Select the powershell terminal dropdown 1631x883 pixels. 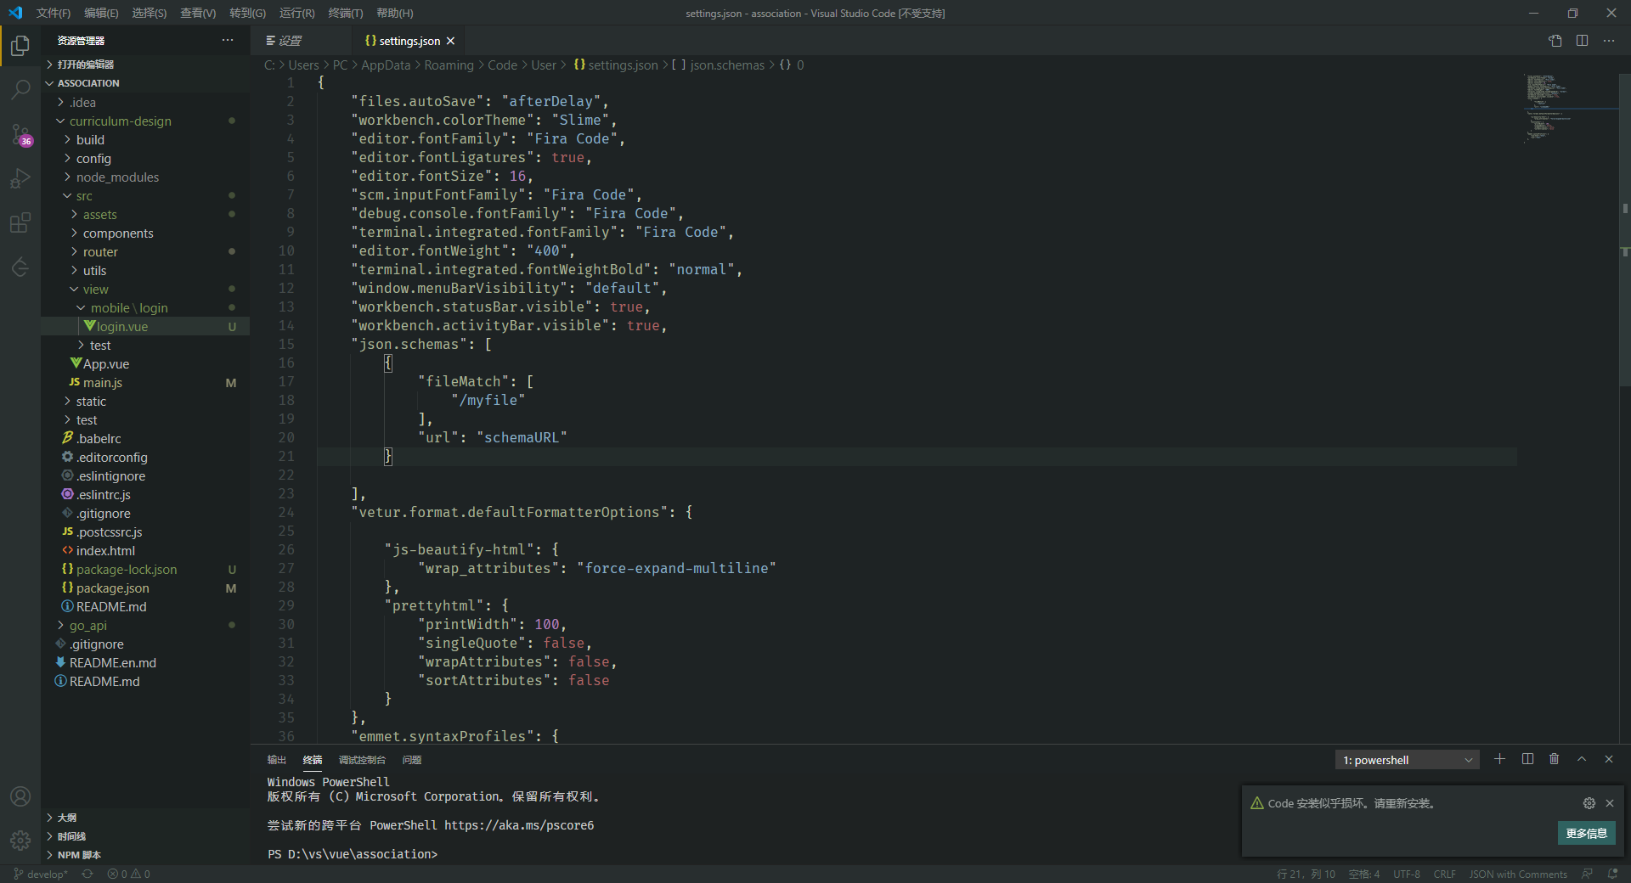coord(1407,760)
